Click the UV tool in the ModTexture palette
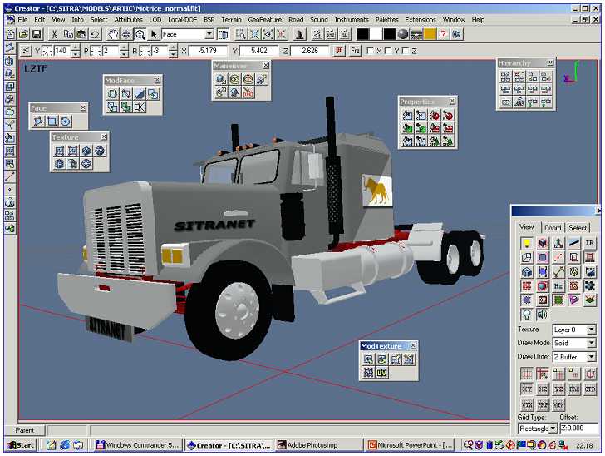 coord(382,373)
